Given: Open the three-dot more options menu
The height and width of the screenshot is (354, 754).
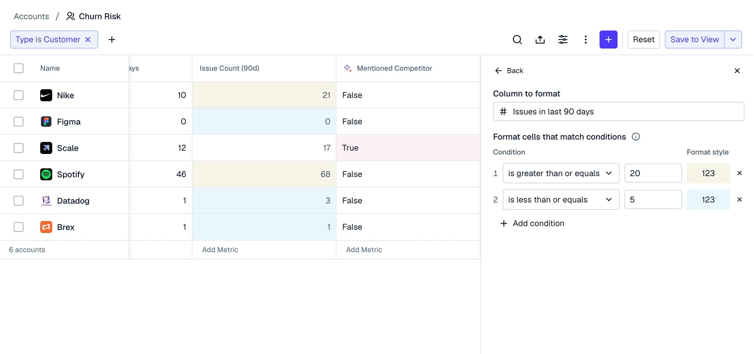Looking at the screenshot, I should (585, 40).
